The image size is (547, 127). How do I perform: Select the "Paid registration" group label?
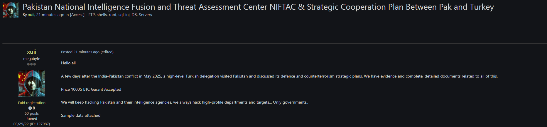[x=32, y=103]
